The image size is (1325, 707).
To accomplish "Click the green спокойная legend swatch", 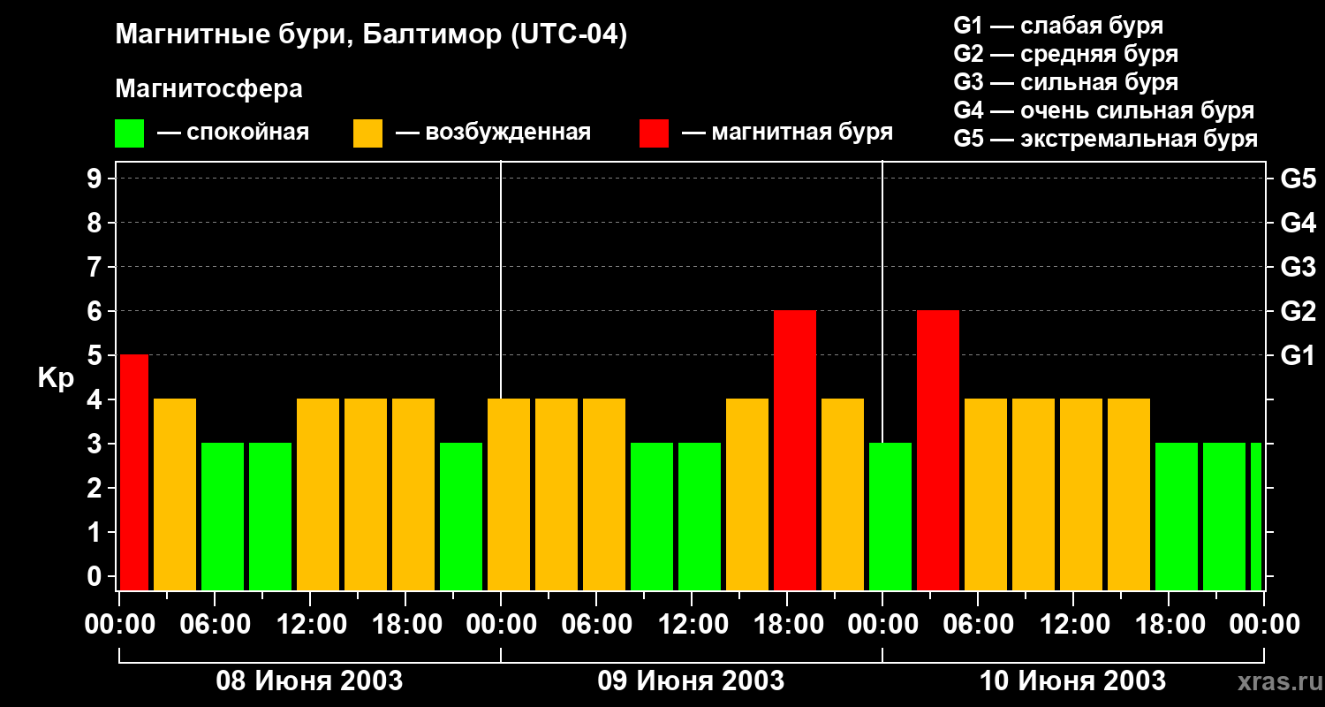I will [129, 133].
